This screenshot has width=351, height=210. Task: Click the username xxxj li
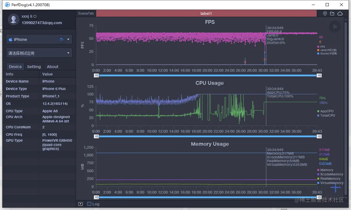click(x=27, y=16)
